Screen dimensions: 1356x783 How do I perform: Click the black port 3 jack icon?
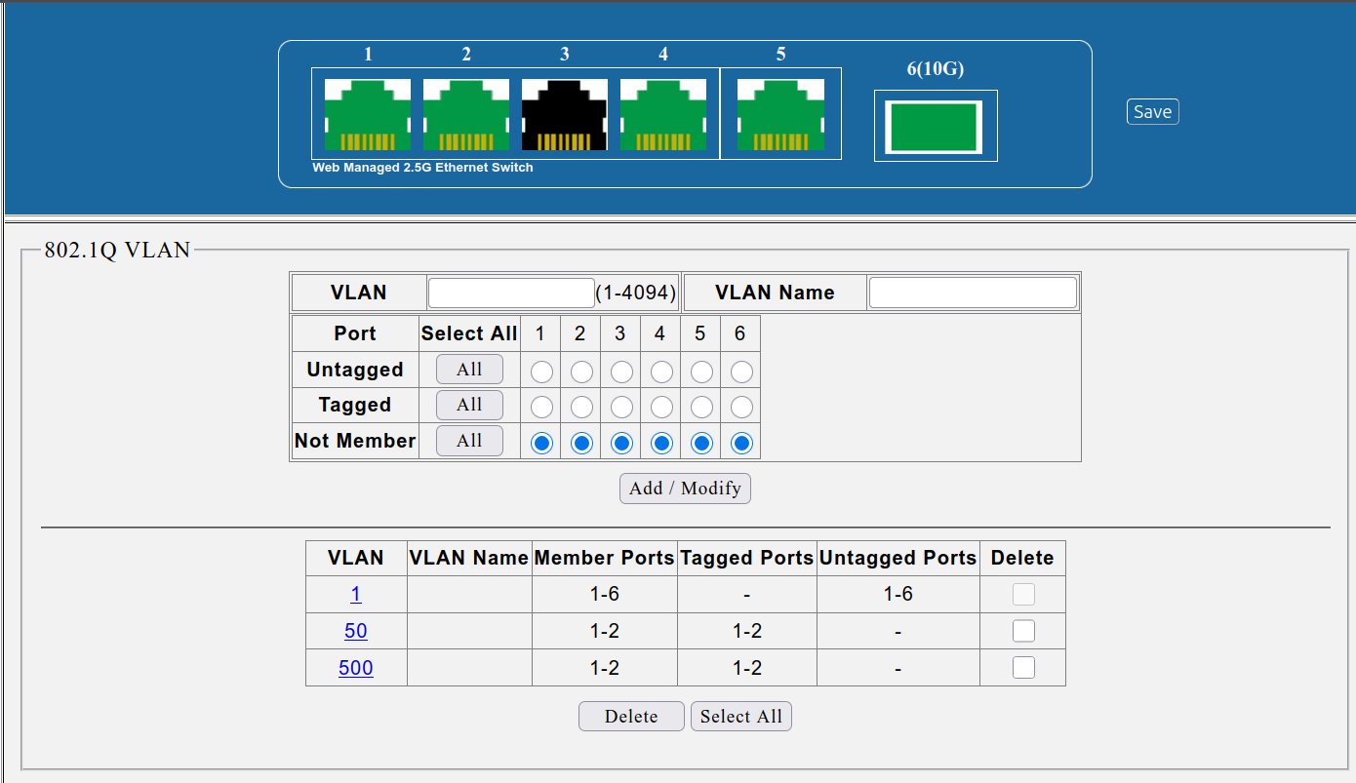565,115
